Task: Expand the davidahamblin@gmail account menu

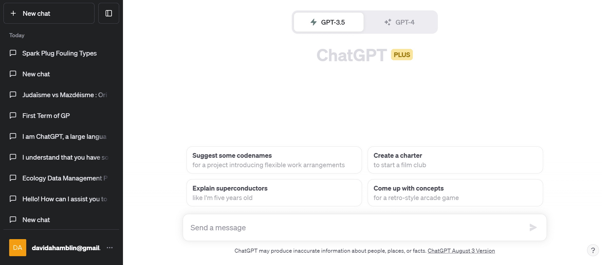Action: [x=66, y=248]
